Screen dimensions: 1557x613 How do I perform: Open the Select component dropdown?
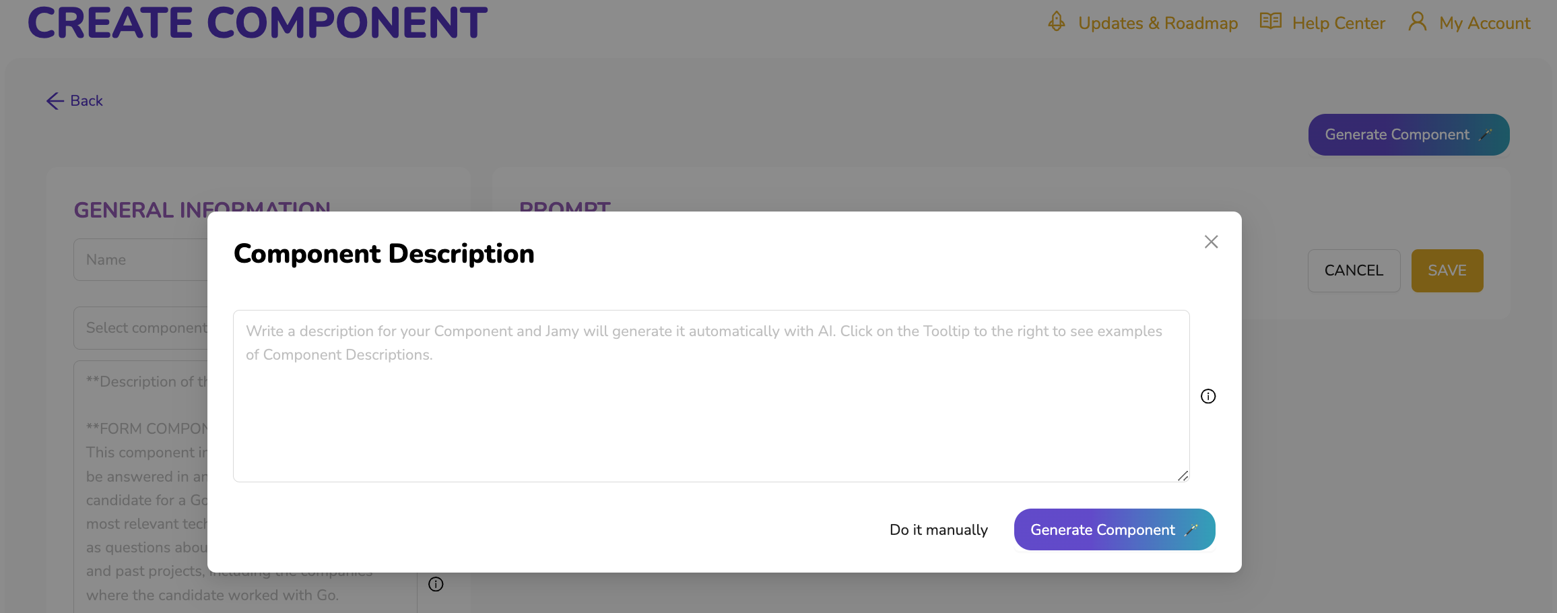141,328
